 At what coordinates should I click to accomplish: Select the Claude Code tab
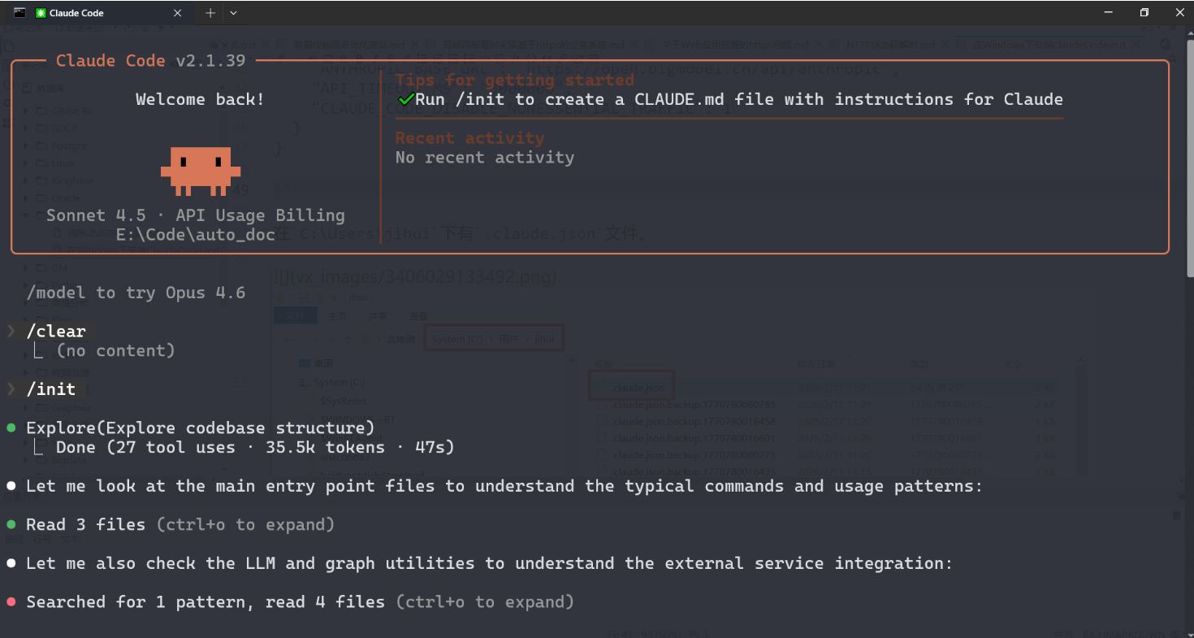(101, 13)
